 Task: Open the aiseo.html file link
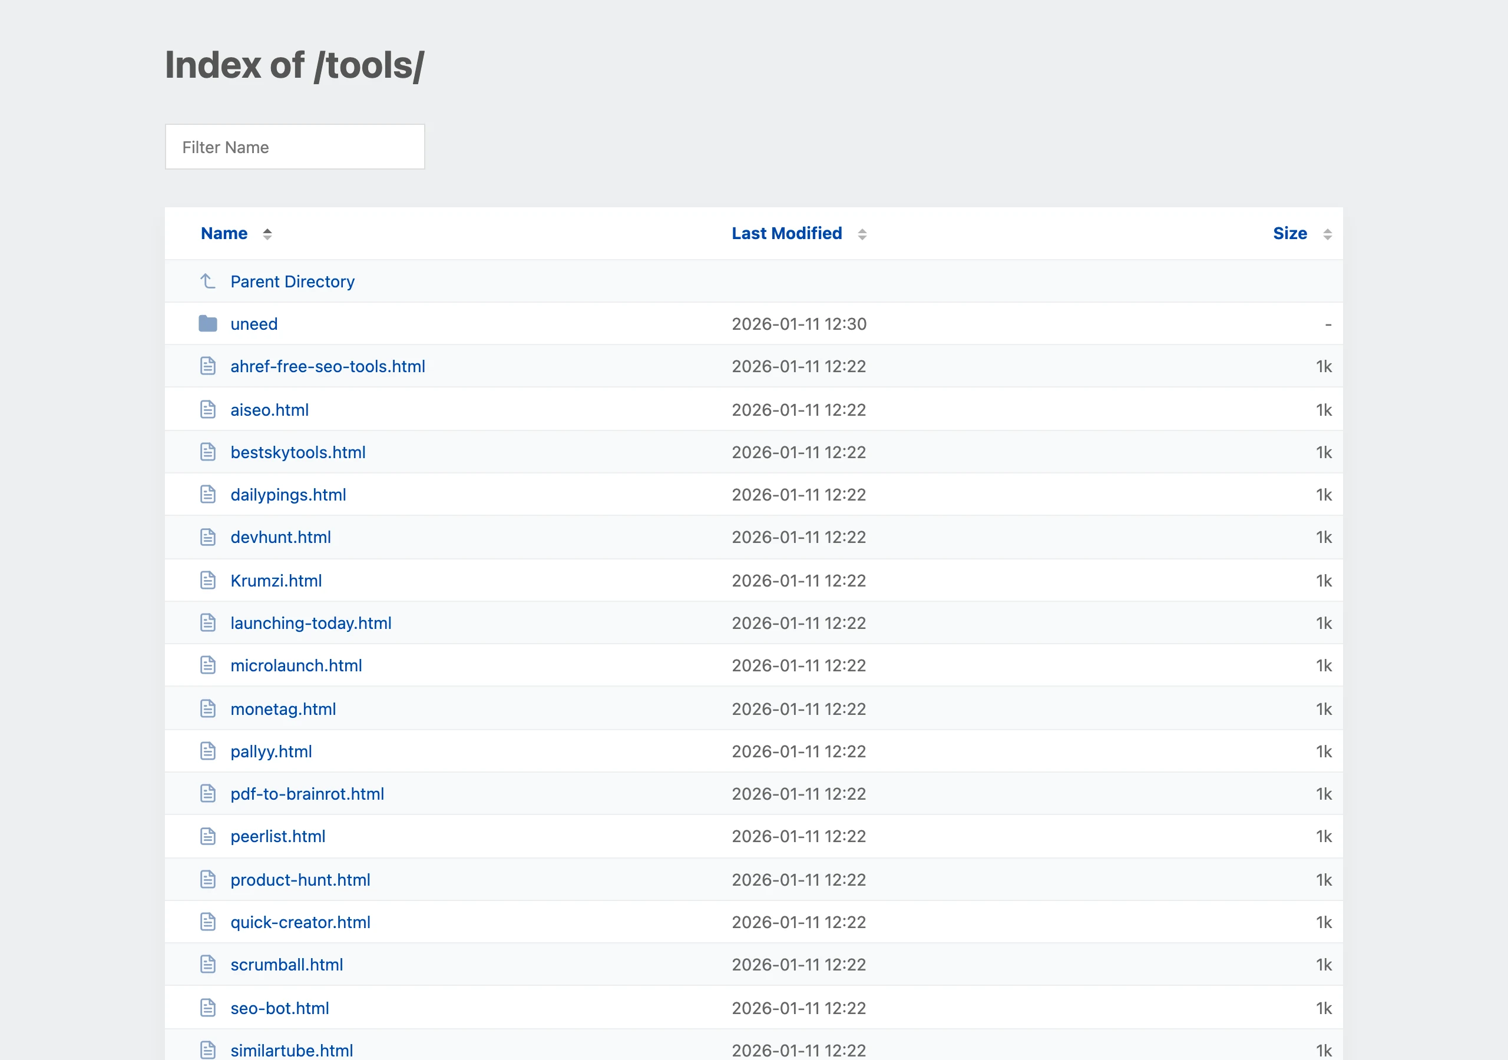(x=269, y=410)
